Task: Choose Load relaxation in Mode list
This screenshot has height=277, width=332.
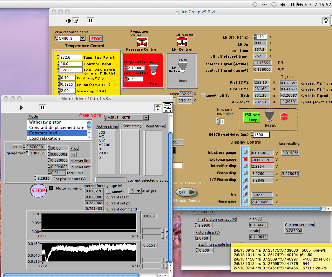Action: click(x=44, y=138)
